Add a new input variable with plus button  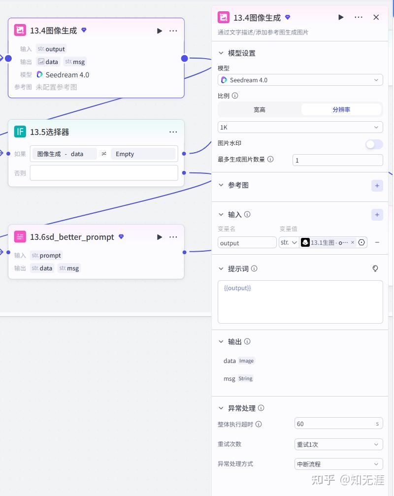point(377,215)
